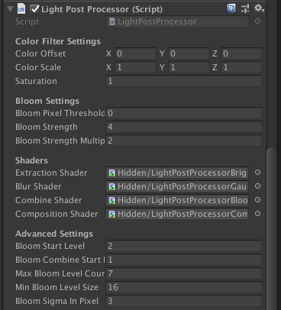
Task: Open object picker for Blur Shader
Action: click(257, 186)
